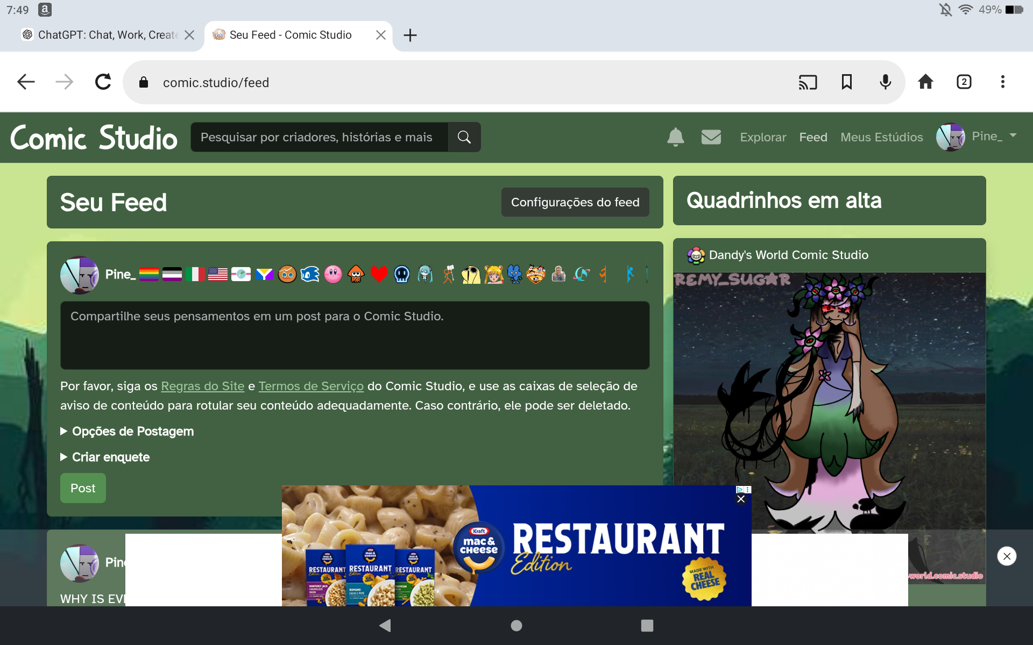Open Meus Estúdios in the navigation
The height and width of the screenshot is (645, 1033).
(881, 137)
